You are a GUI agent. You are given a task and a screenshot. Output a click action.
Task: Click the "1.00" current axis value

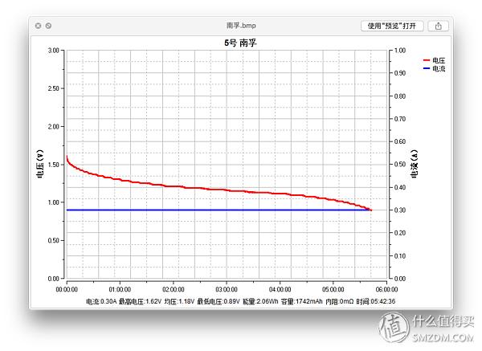click(x=400, y=51)
